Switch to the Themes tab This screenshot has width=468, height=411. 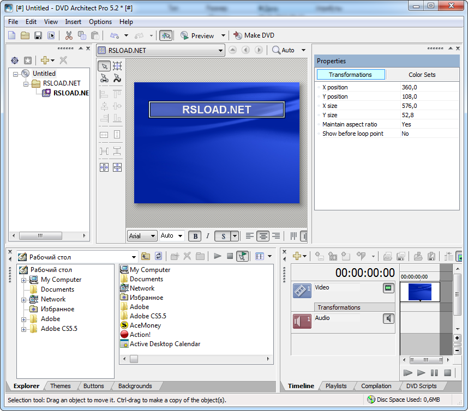61,386
